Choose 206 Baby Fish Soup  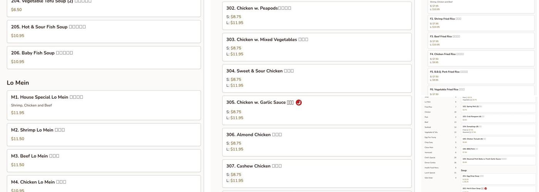pos(104,58)
